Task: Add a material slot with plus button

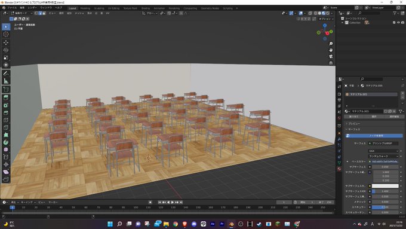Action: tap(402, 93)
